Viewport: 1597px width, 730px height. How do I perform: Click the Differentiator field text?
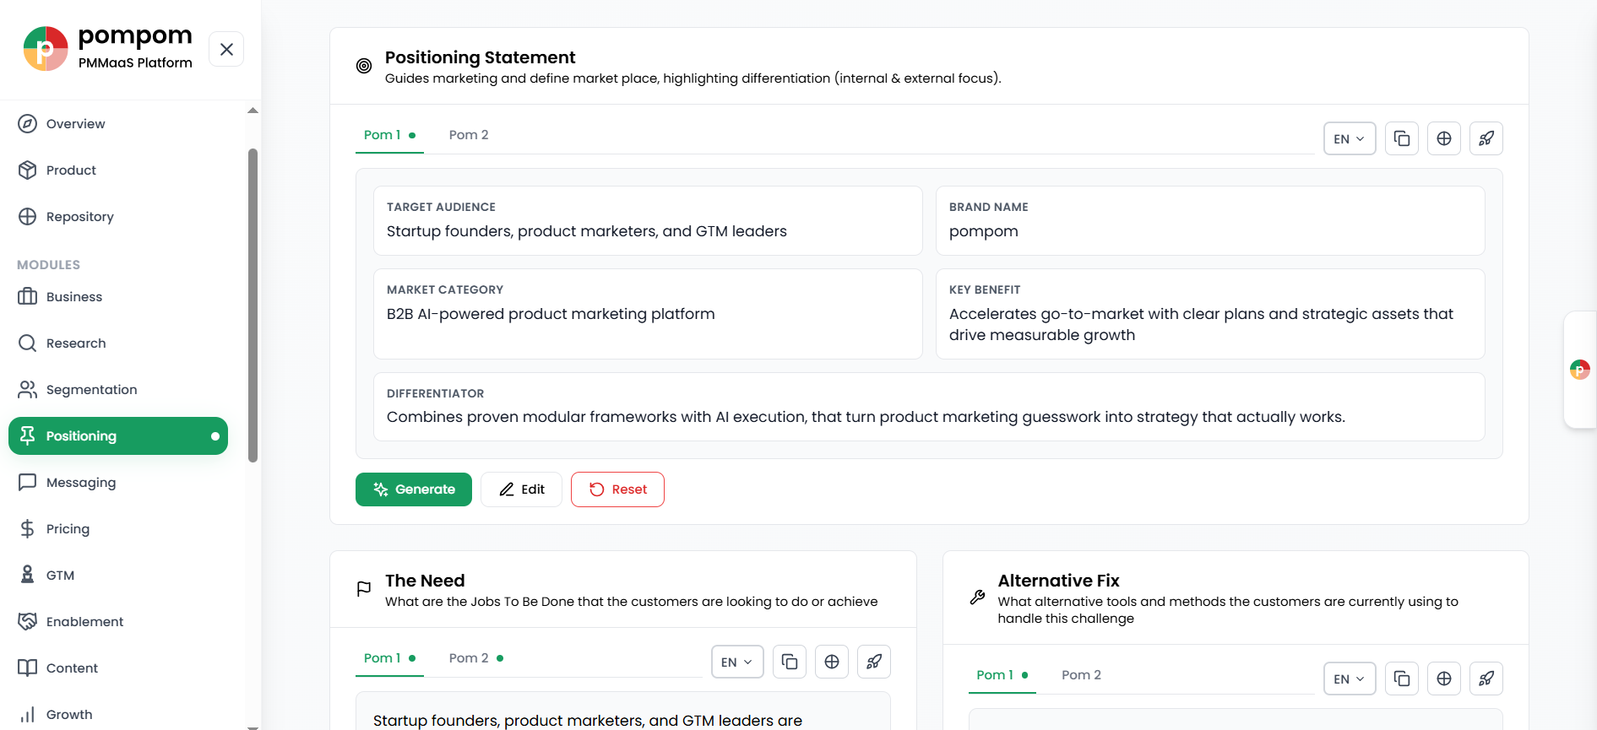866,417
